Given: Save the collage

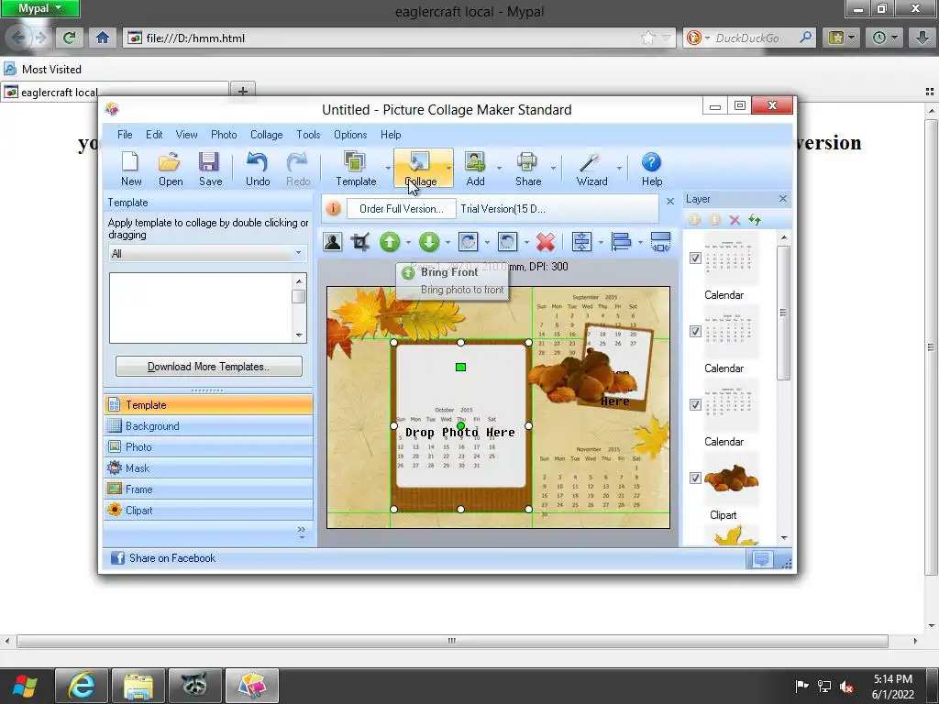Looking at the screenshot, I should tap(210, 169).
